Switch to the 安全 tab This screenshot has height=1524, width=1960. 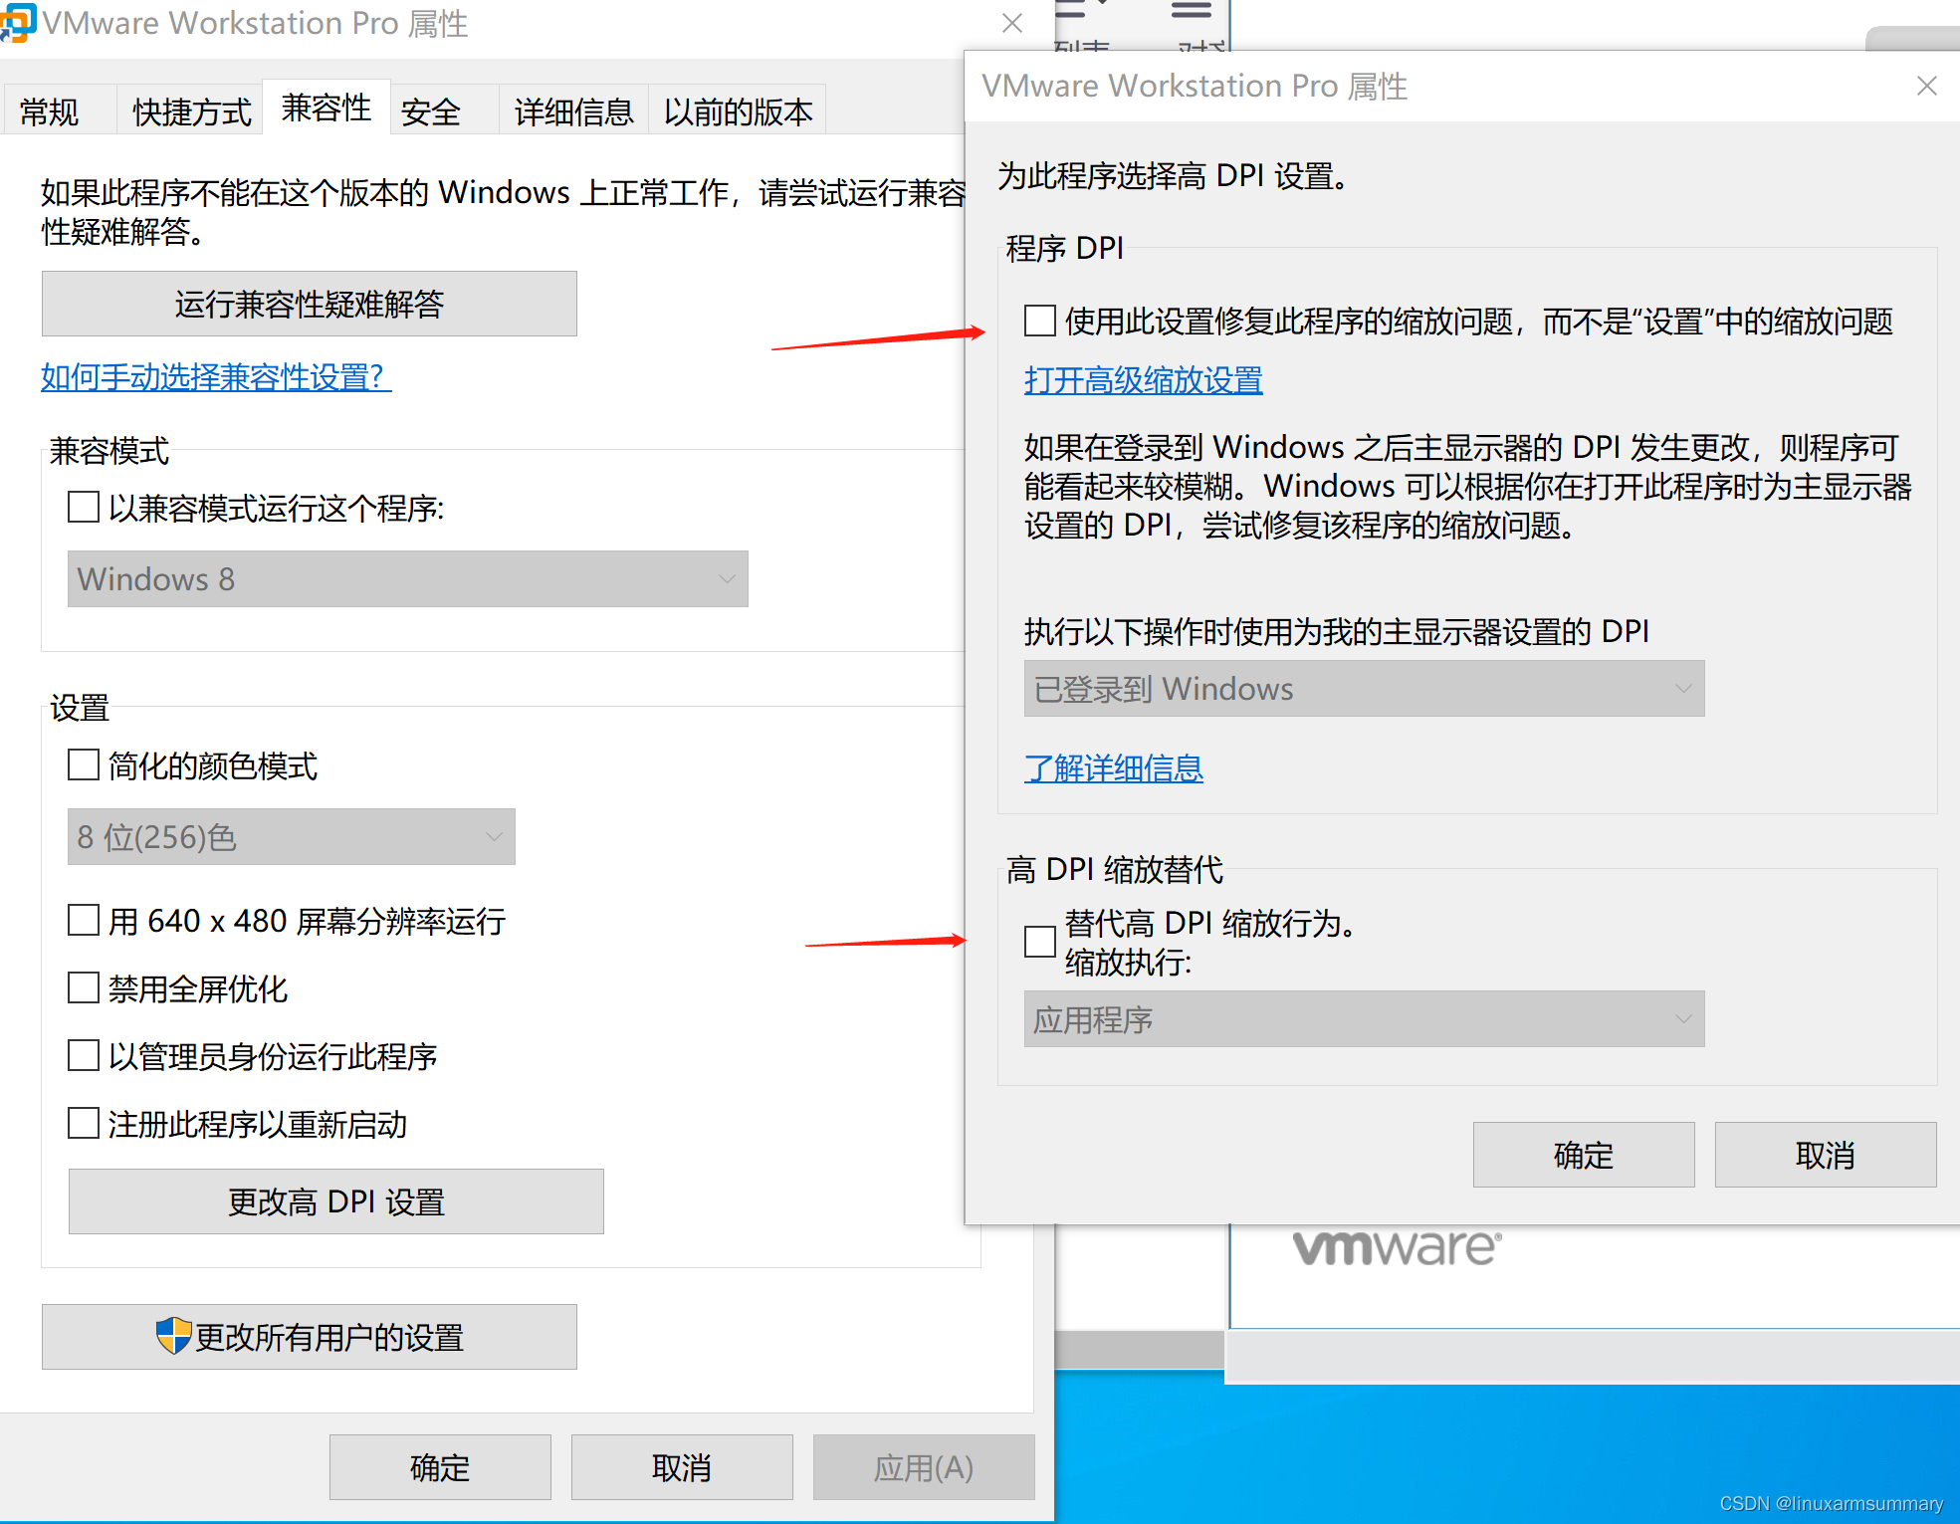(x=430, y=110)
